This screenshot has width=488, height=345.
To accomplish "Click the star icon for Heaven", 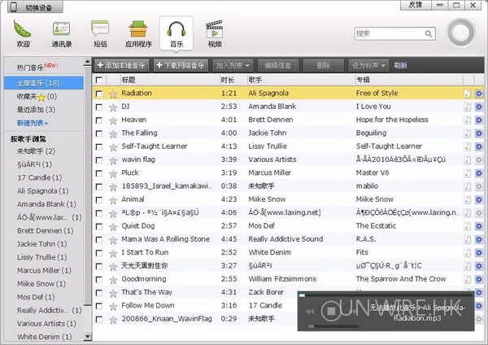I will click(x=113, y=120).
